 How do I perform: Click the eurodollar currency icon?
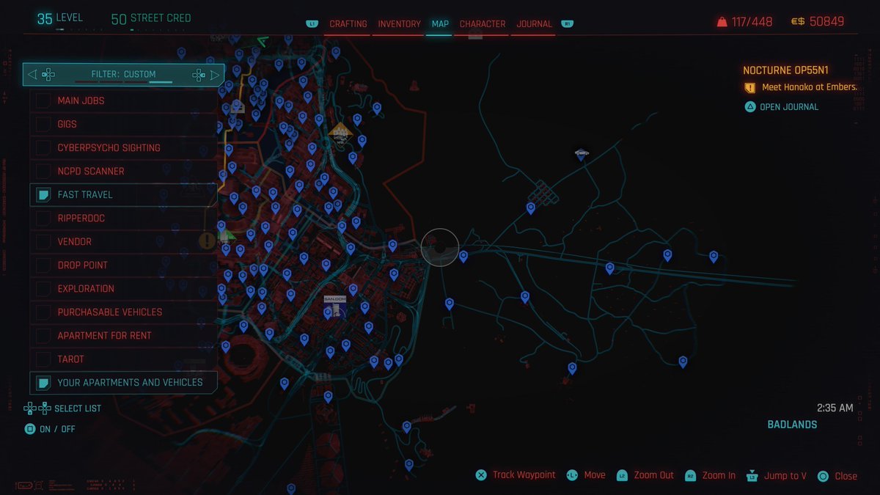[798, 22]
